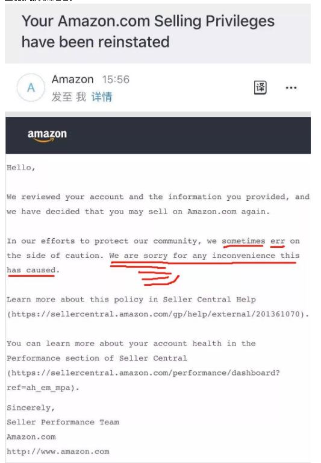Open the three-dot more options menu
Viewport: 321px width, 463px height.
291,87
